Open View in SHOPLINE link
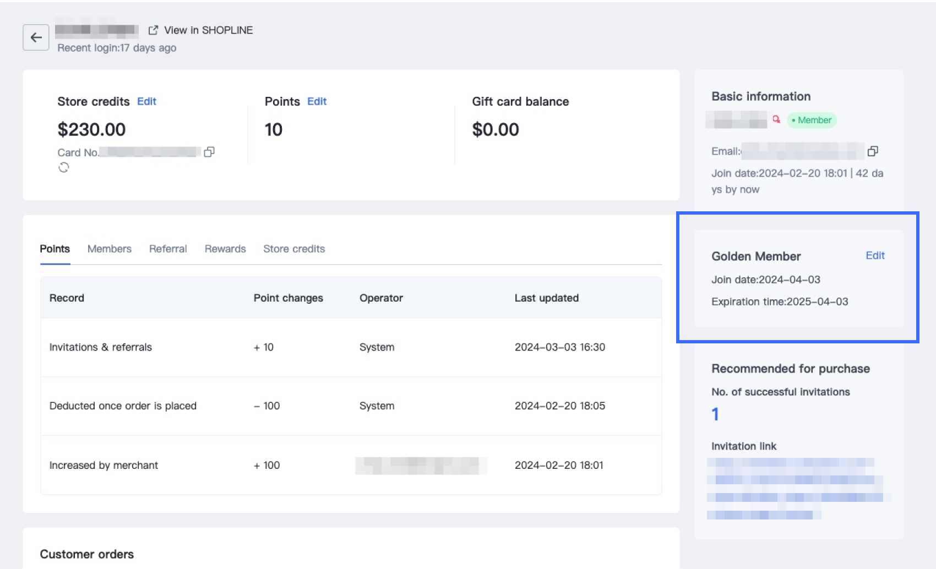Image resolution: width=936 pixels, height=569 pixels. tap(208, 30)
